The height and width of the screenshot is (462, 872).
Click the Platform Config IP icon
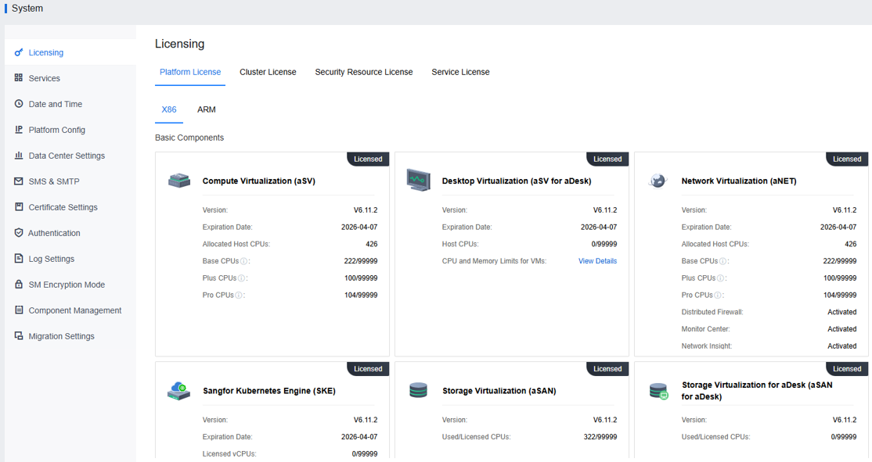pos(19,130)
